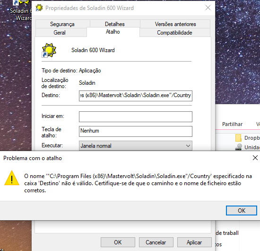Click OK in the properties window
Screen dimensions: 260x251
click(118, 242)
